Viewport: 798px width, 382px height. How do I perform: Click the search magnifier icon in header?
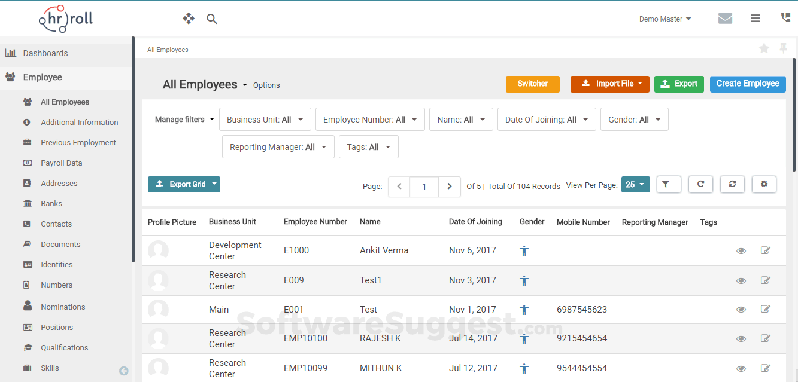[211, 19]
